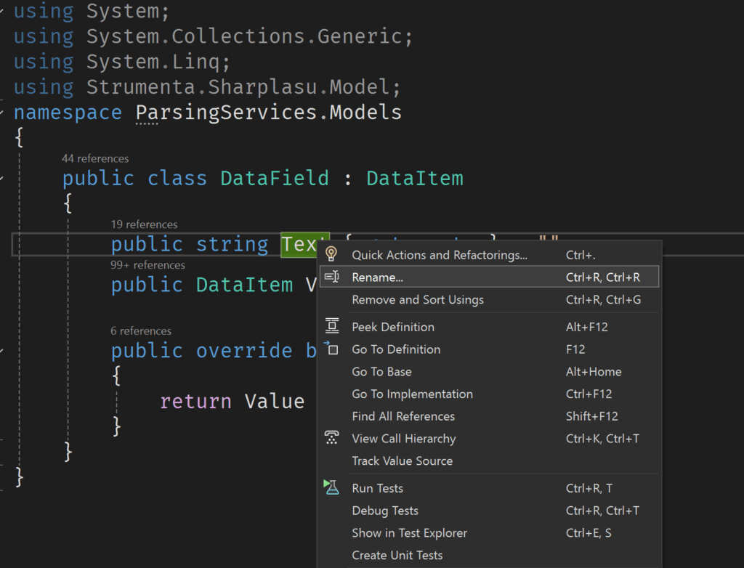Select Track Value Source option

click(402, 461)
